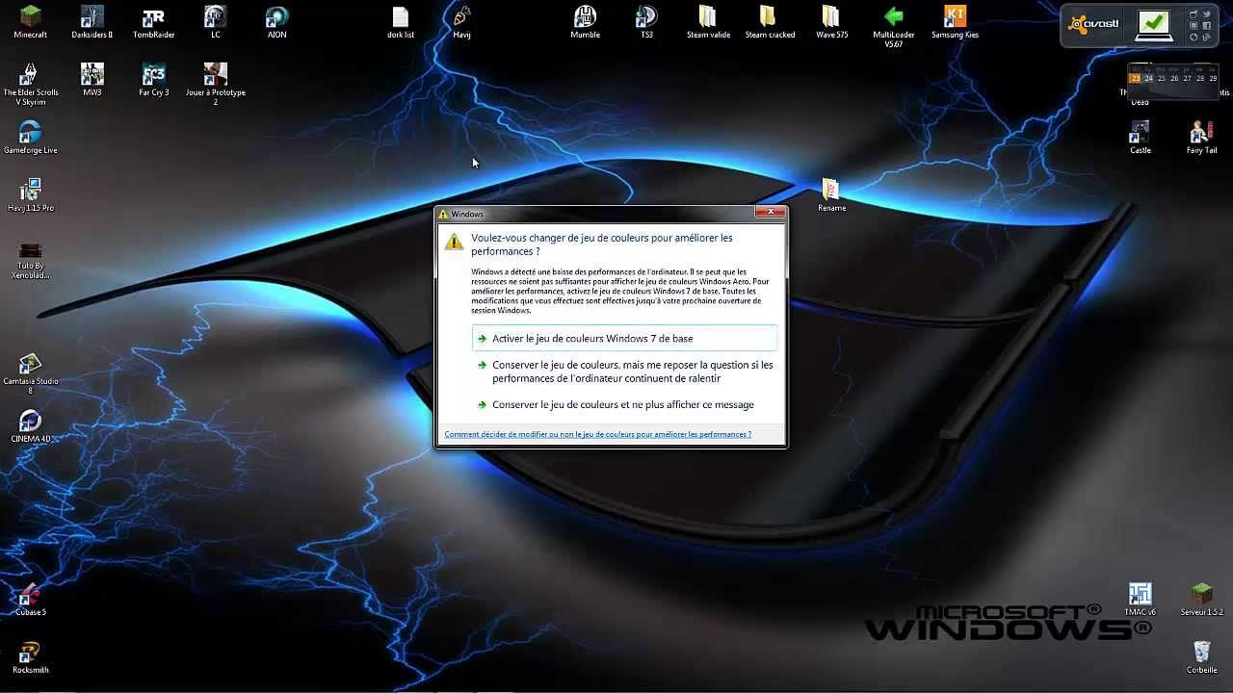Select the Fairy Tail shortcut

pos(1201,138)
